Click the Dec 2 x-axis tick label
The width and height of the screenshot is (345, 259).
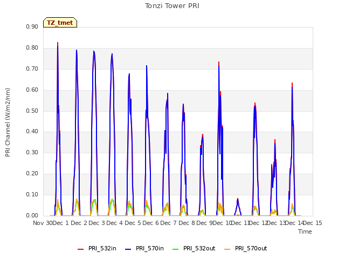(x=79, y=223)
